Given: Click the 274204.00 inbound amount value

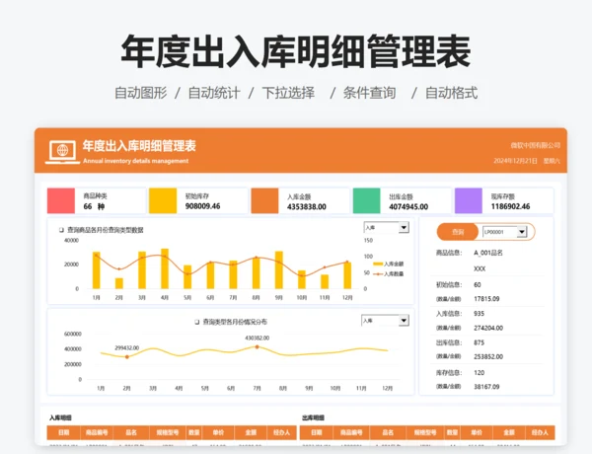Looking at the screenshot, I should coord(488,328).
